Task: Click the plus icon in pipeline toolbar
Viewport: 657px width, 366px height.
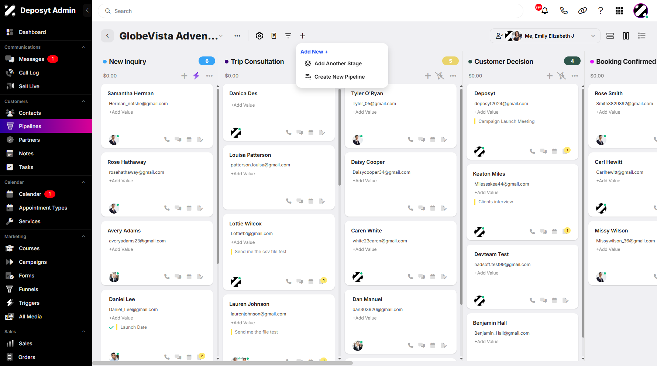Action: 302,36
